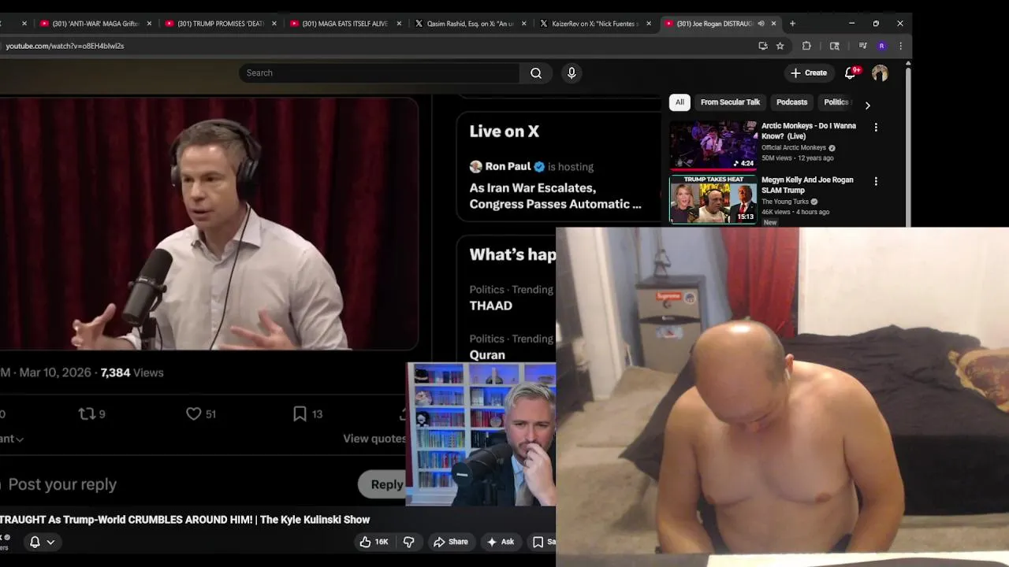Close the Qasim Rashid tab
The image size is (1009, 567).
523,24
